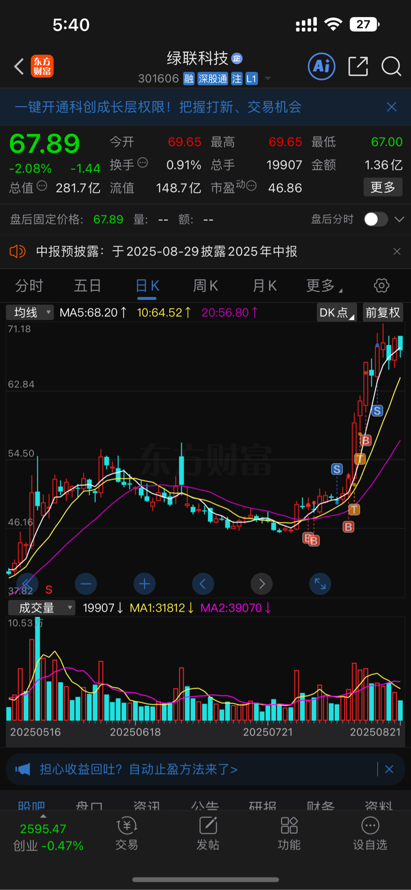411x890 pixels.
Task: Open the 资讯 tab
Action: click(x=147, y=805)
